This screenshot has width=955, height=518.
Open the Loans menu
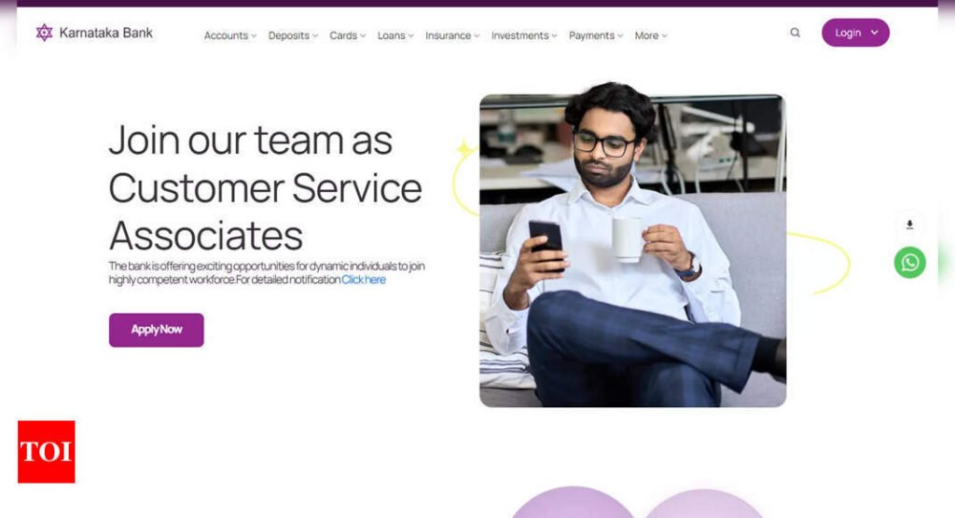395,36
